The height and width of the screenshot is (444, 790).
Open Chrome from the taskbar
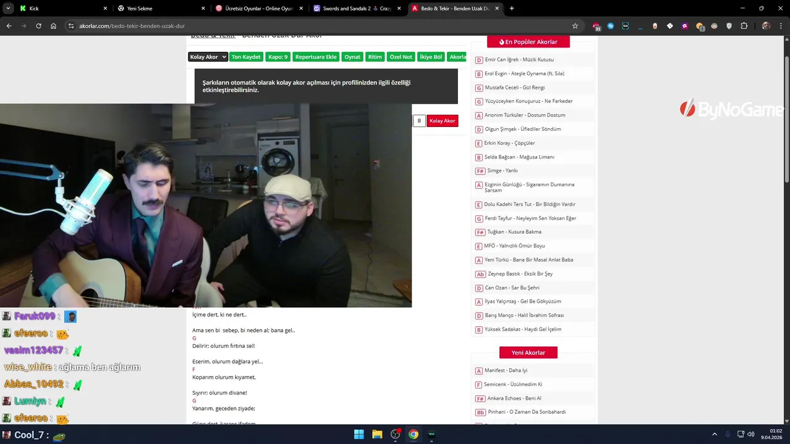click(414, 434)
